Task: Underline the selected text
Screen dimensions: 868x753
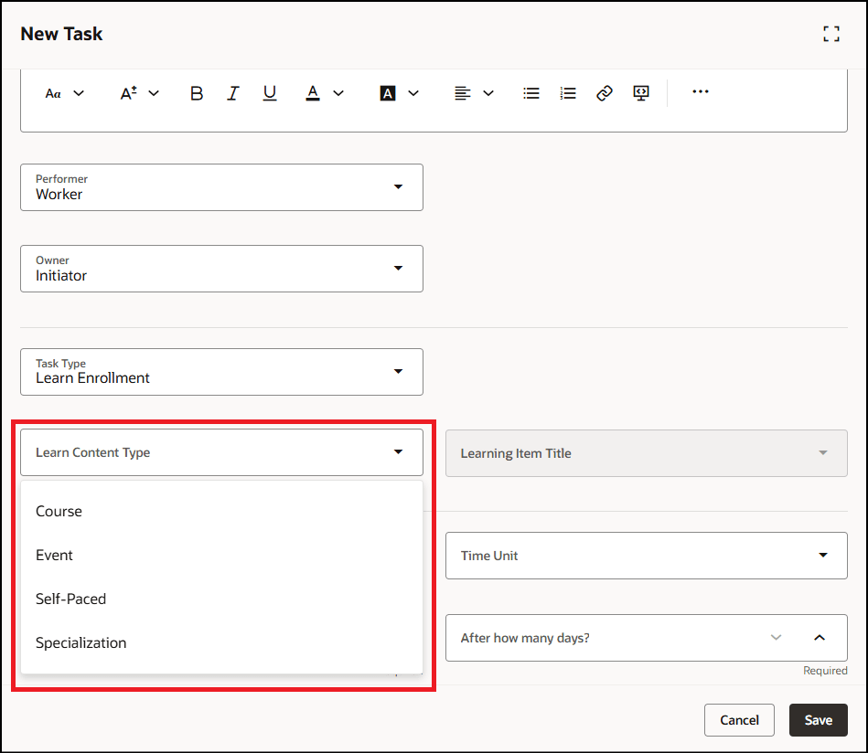Action: (270, 92)
